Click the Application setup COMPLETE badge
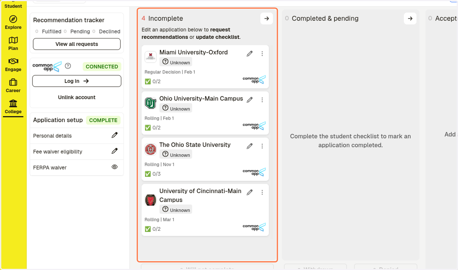Viewport: 458px width, 270px height. (103, 120)
